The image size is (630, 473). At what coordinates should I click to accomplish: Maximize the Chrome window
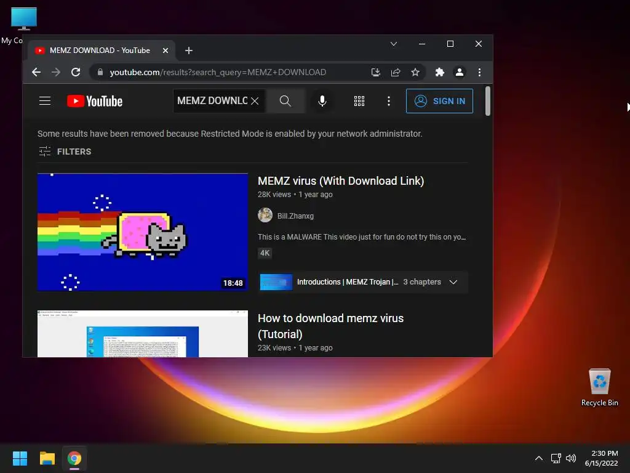click(x=450, y=44)
